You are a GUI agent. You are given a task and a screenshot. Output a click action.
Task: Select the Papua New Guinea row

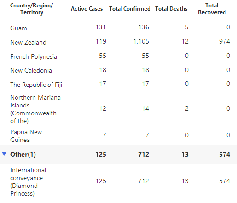pos(118,135)
